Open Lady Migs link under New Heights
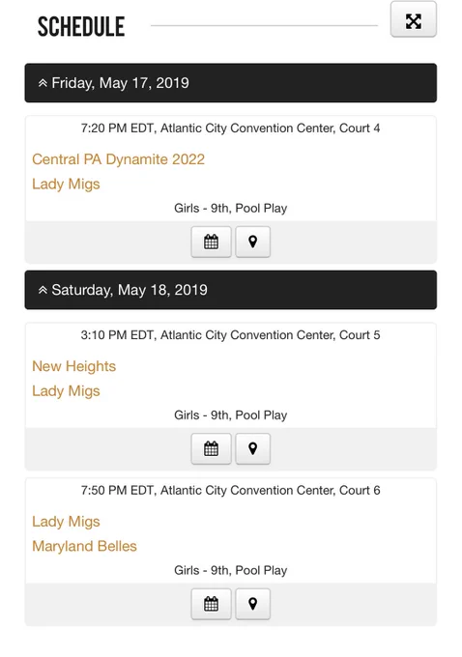Viewport: 462px width, 657px height. click(66, 391)
